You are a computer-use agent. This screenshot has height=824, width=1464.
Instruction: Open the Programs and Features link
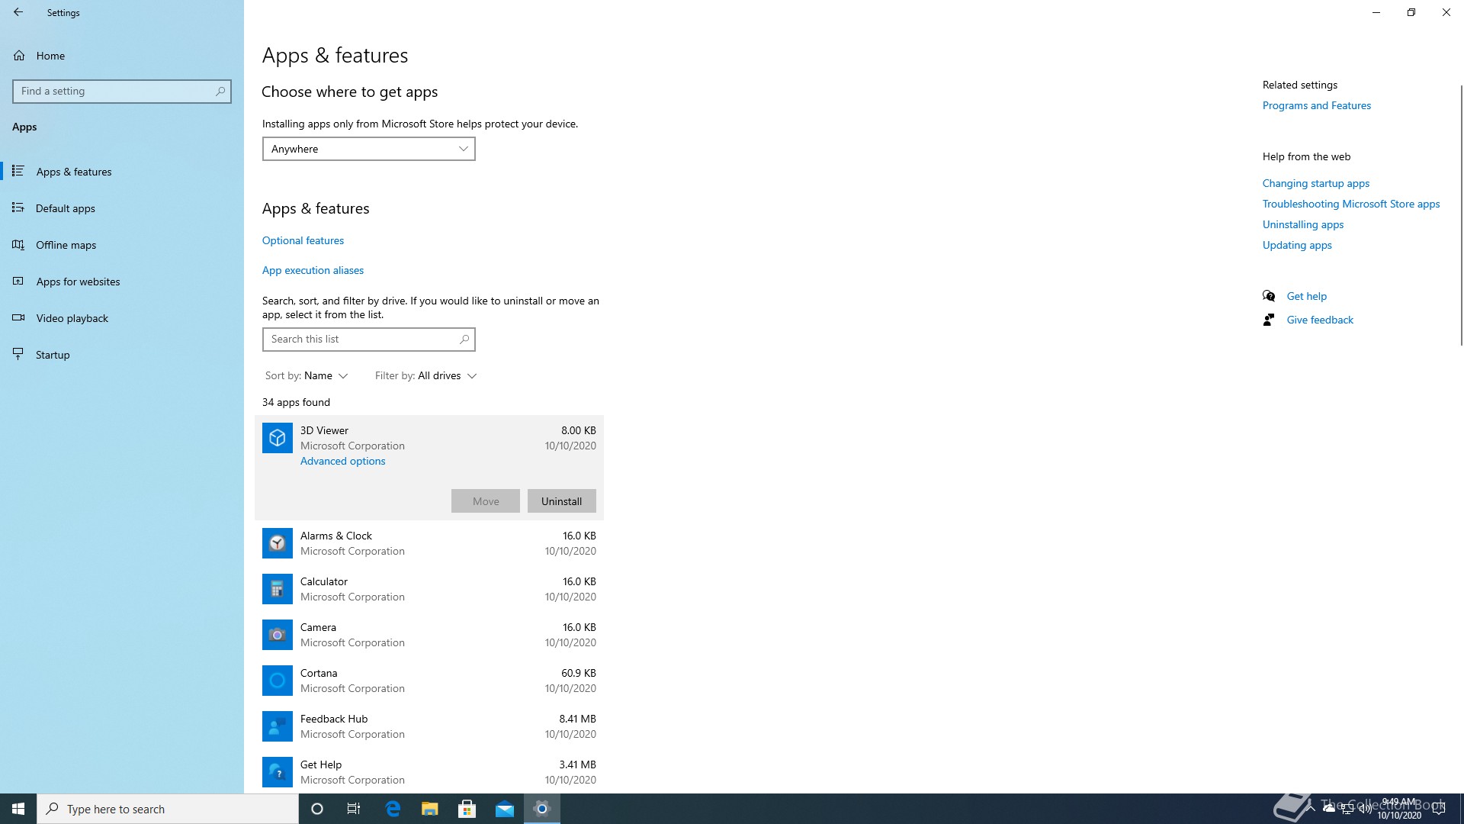[x=1316, y=105]
